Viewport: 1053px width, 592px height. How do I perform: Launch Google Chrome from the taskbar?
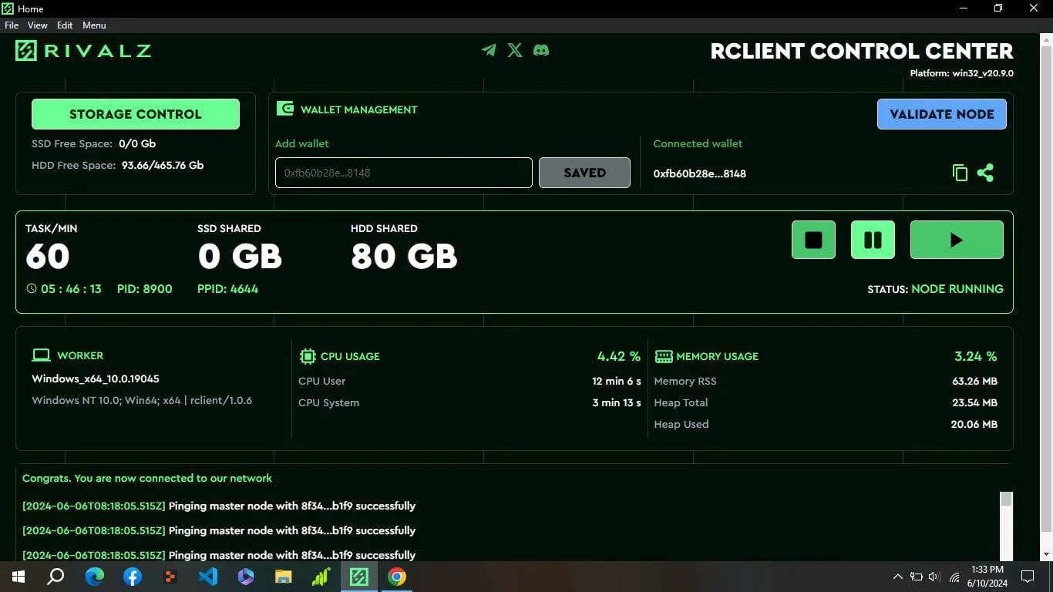point(397,577)
